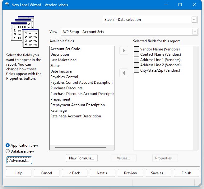Select City/State/Zip (Vendors) entry
This screenshot has height=189, width=204.
pyautogui.click(x=160, y=70)
